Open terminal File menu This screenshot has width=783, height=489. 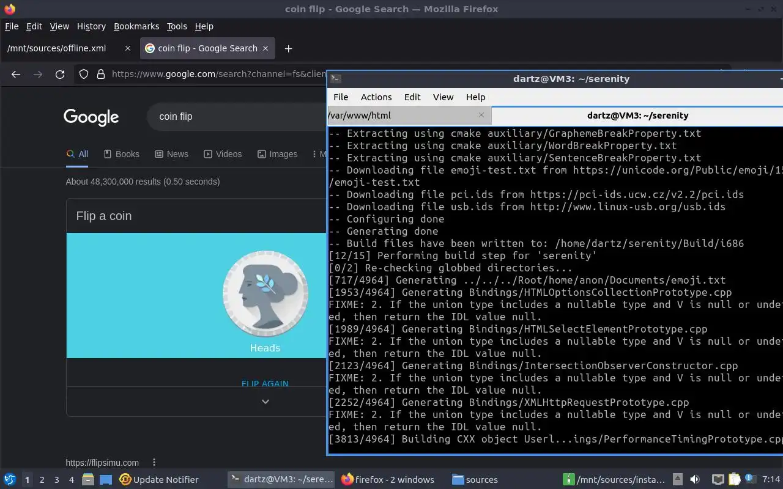(341, 97)
